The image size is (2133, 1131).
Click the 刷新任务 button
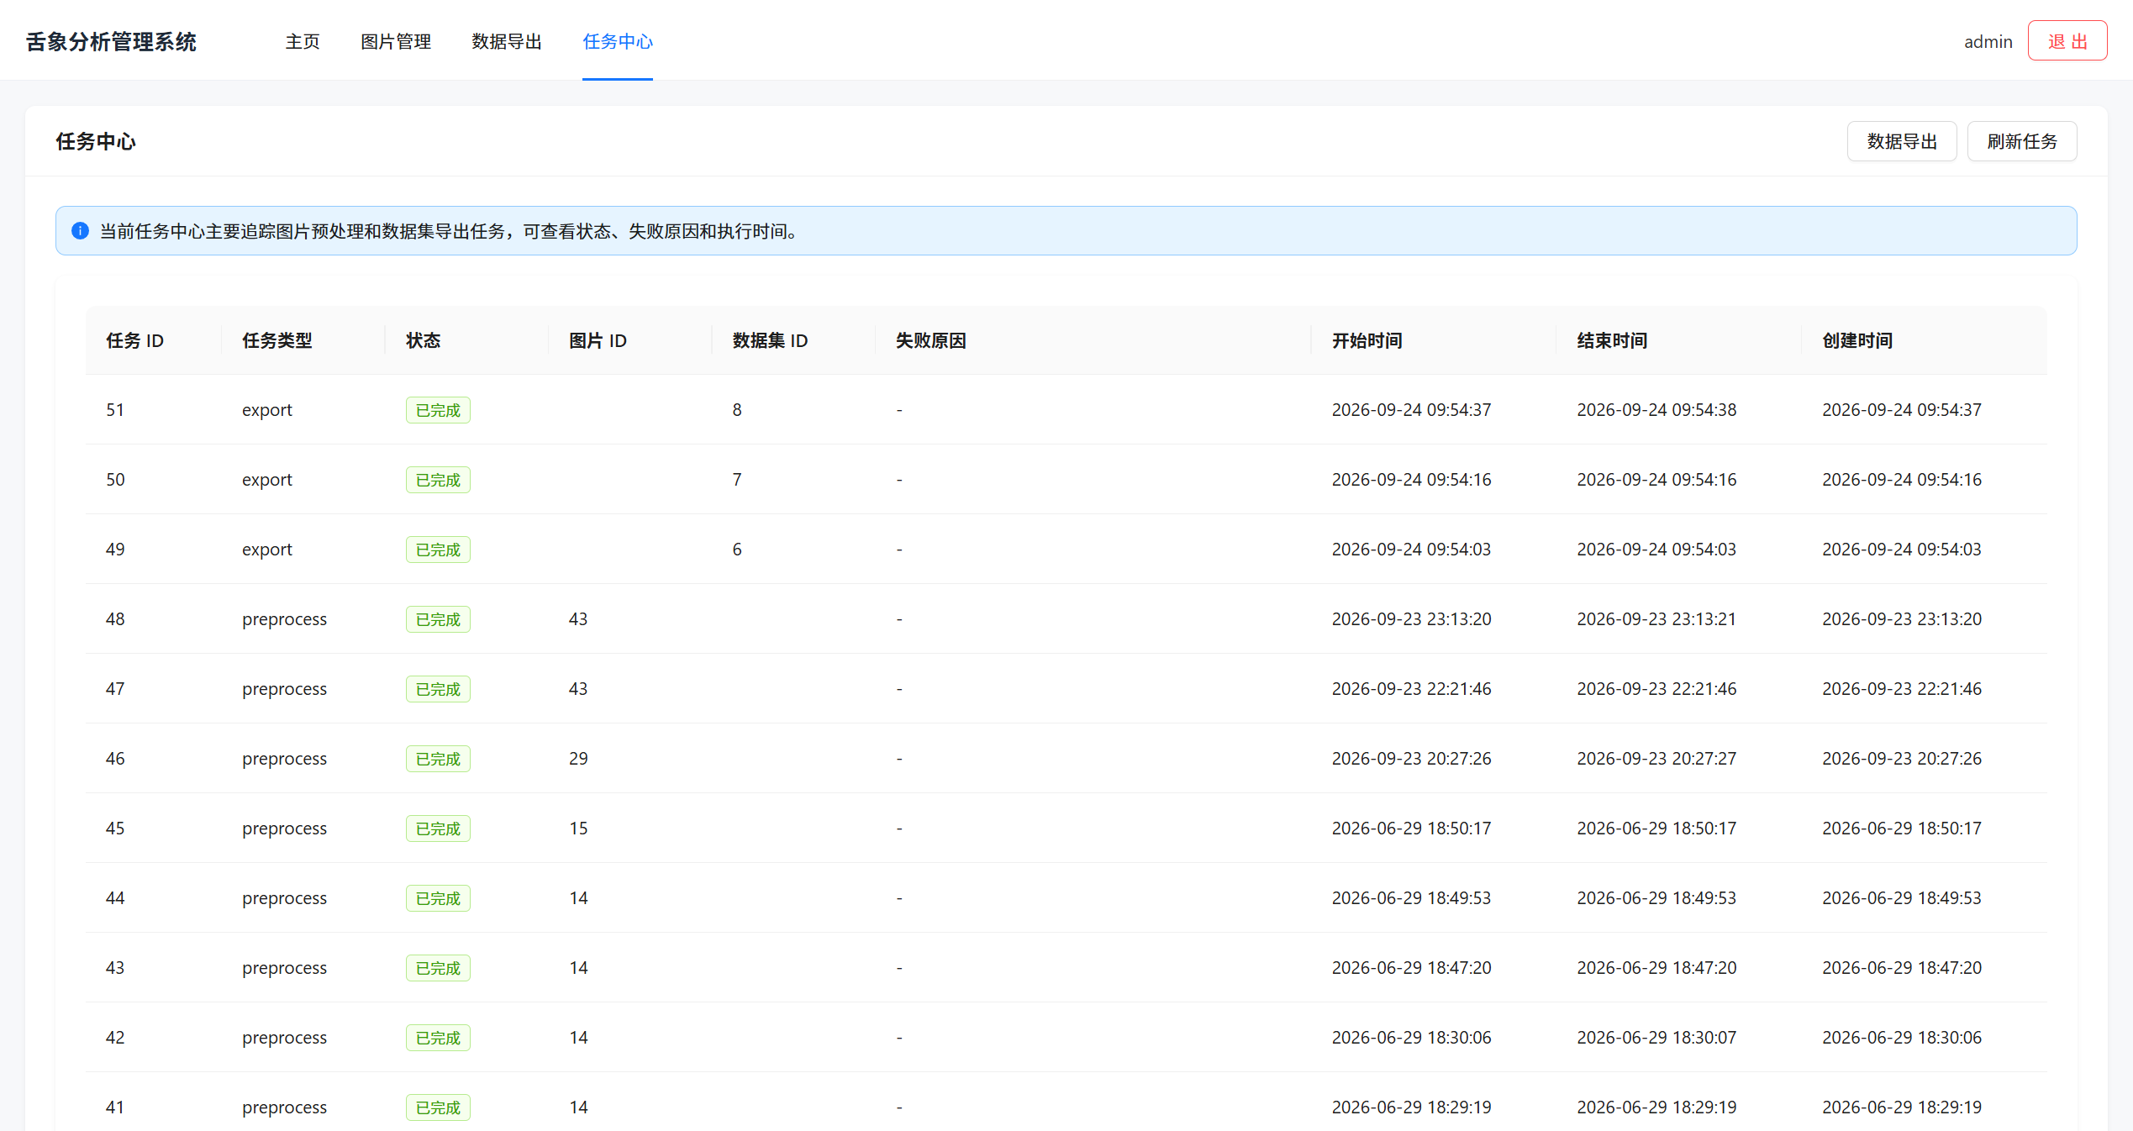tap(2022, 141)
